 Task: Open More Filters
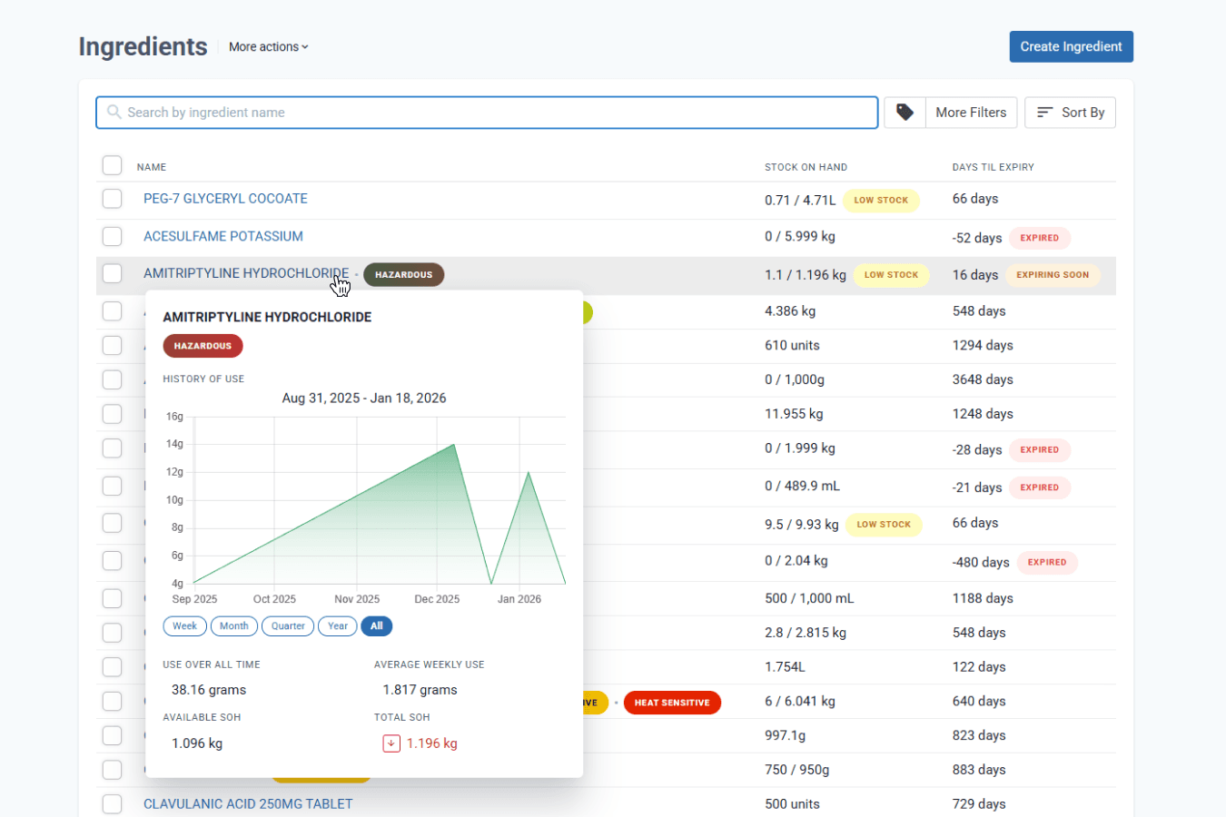pos(971,113)
